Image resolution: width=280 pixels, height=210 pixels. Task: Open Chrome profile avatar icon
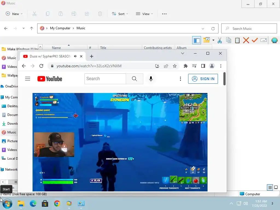click(x=212, y=66)
